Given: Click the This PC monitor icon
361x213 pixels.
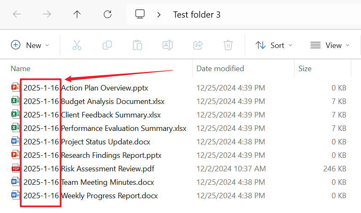Looking at the screenshot, I should pyautogui.click(x=140, y=14).
